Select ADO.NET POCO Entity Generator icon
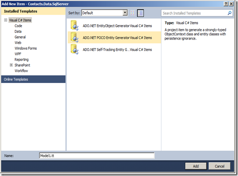 [x=74, y=37]
